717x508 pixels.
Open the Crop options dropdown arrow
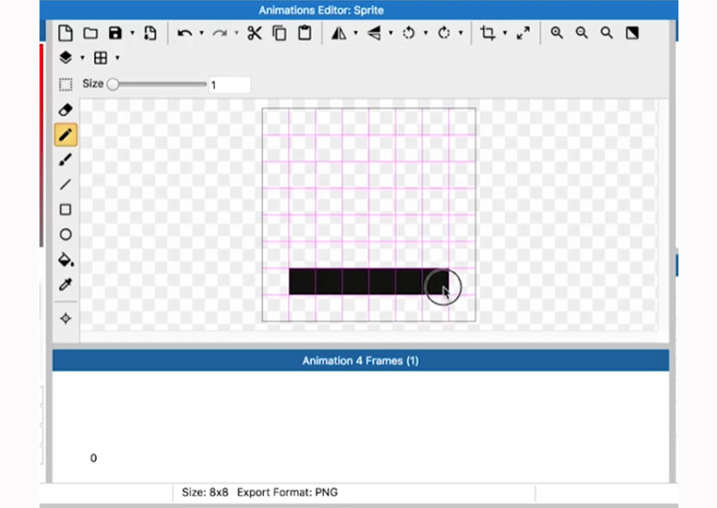point(505,33)
